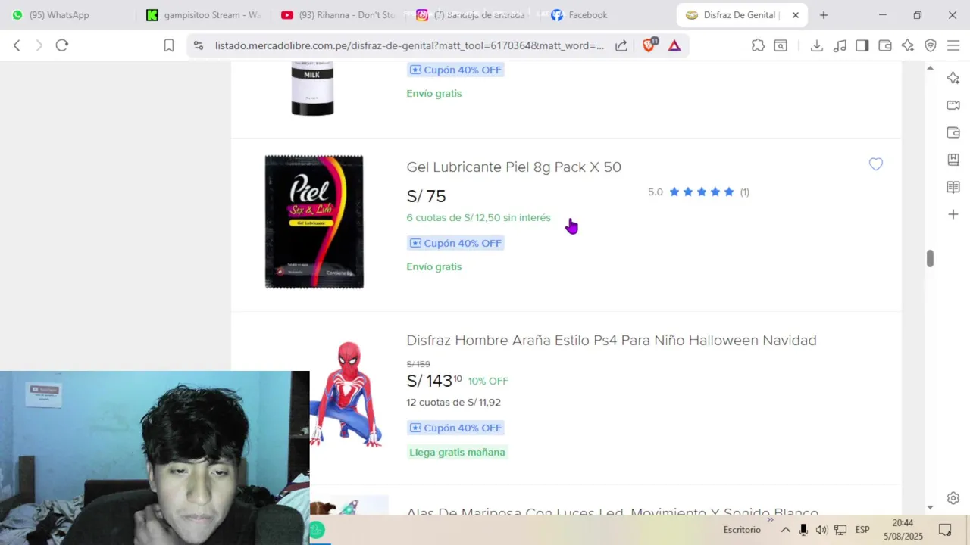Click the scrollbar down arrow
This screenshot has width=970, height=545.
tap(930, 507)
